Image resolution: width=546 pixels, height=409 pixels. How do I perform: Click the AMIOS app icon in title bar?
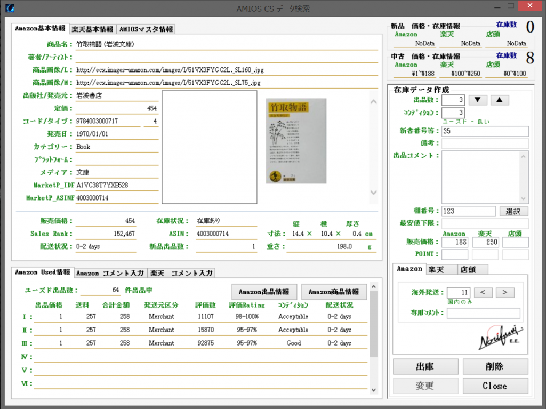tap(10, 7)
